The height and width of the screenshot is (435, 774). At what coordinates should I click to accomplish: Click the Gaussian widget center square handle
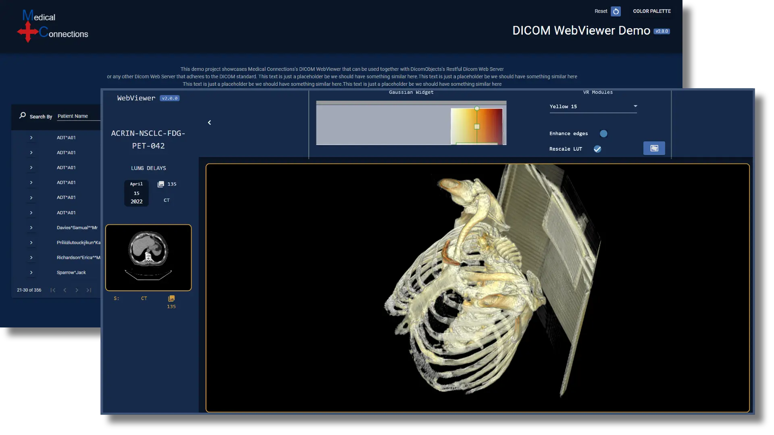click(477, 126)
